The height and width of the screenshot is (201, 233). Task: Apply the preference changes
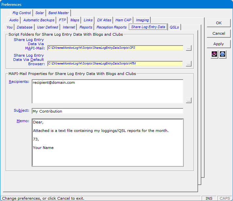coord(219,44)
